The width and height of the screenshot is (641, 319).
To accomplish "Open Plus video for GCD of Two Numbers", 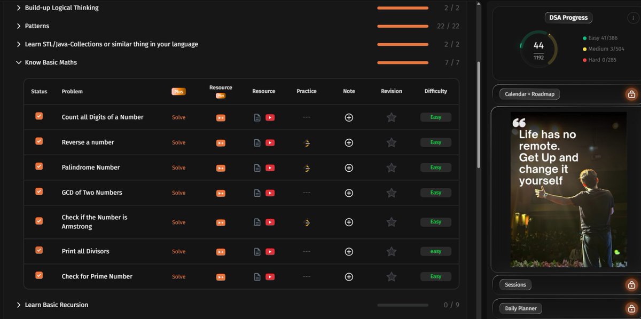I will (x=221, y=193).
